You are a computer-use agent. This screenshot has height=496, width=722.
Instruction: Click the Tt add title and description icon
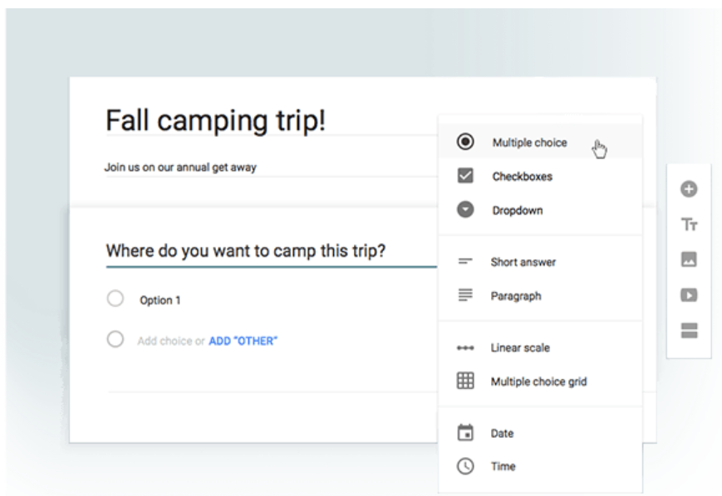[x=688, y=223]
